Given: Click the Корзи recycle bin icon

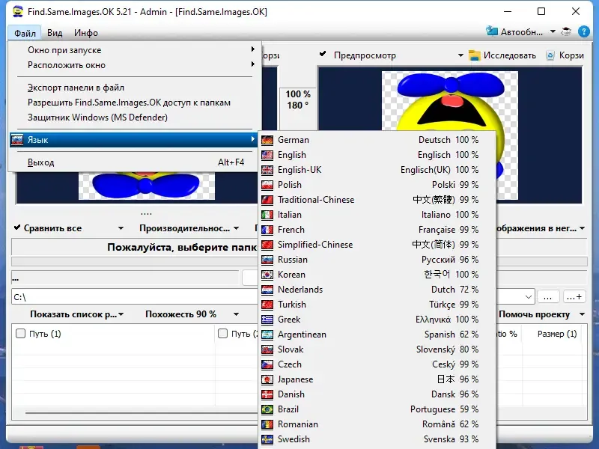Looking at the screenshot, I should pos(550,55).
